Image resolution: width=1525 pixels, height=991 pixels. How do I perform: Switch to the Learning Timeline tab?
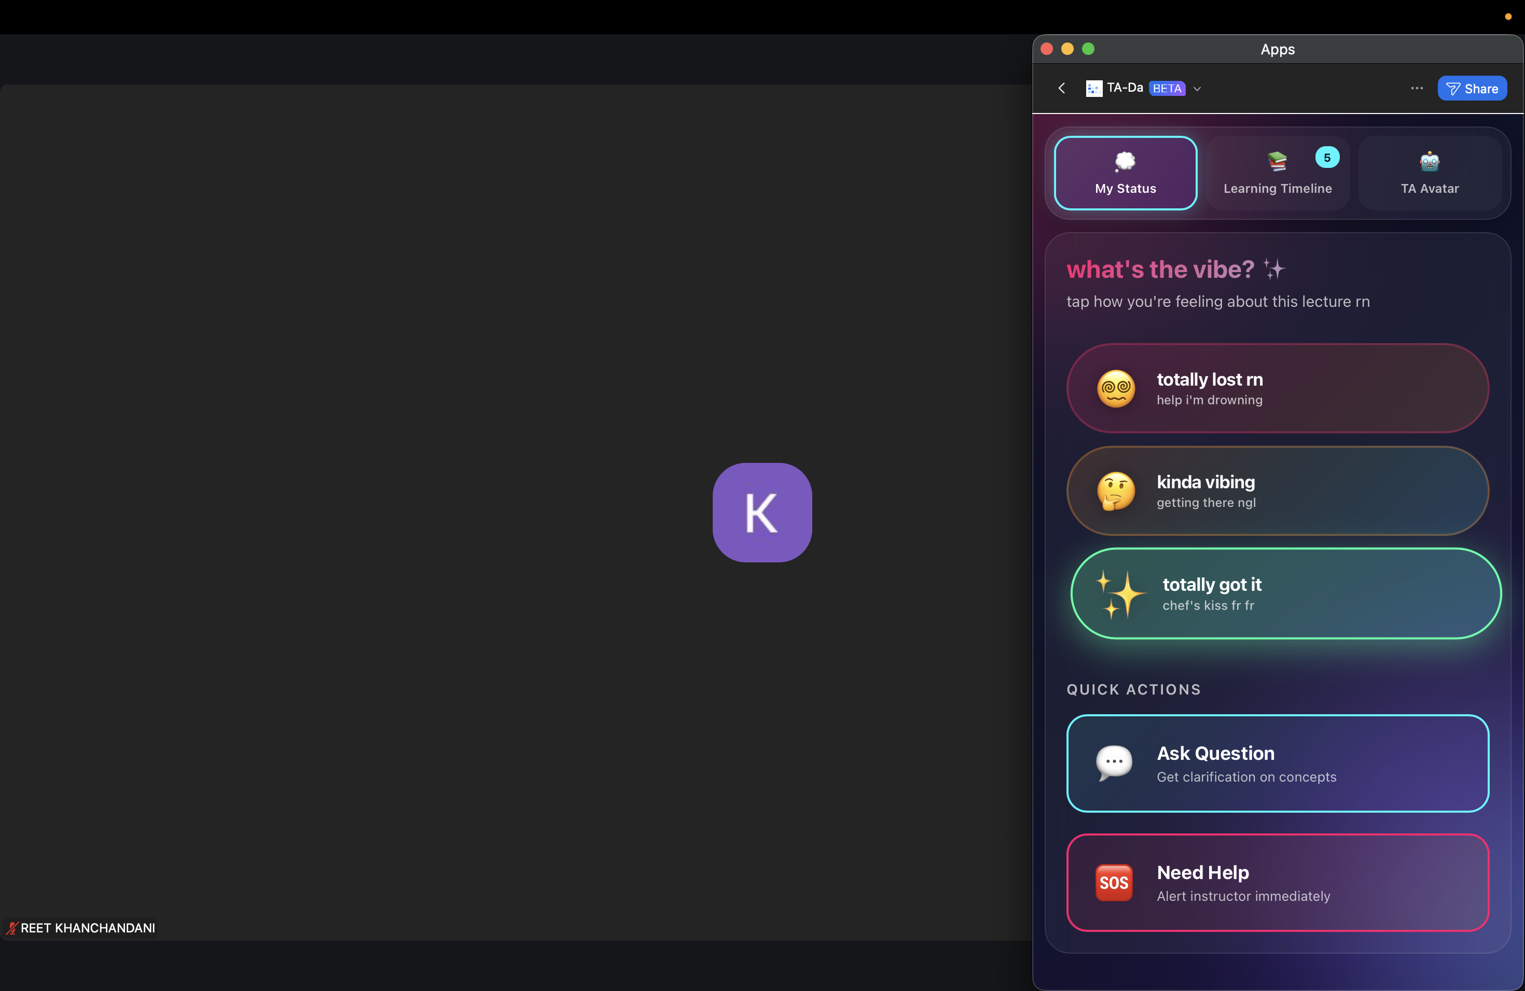pyautogui.click(x=1277, y=174)
